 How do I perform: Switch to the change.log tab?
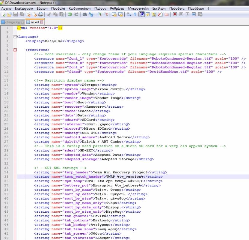pyautogui.click(x=12, y=22)
